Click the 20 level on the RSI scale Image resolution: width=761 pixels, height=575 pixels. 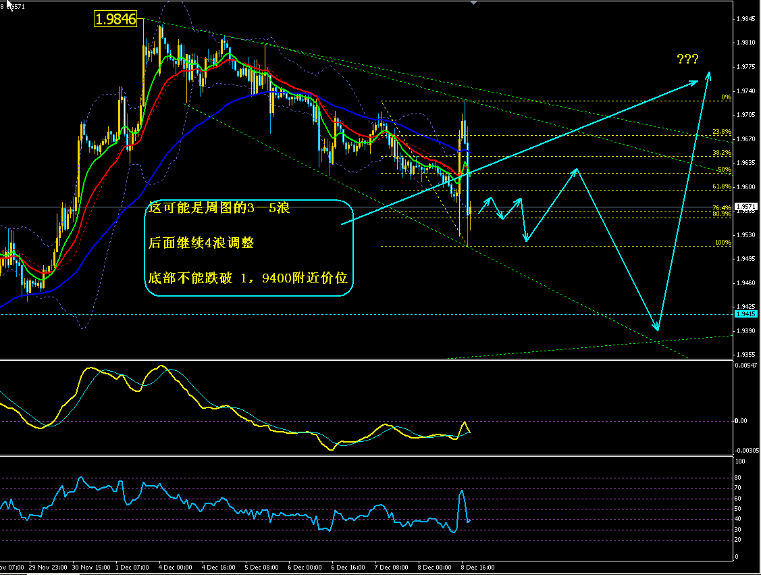(737, 540)
